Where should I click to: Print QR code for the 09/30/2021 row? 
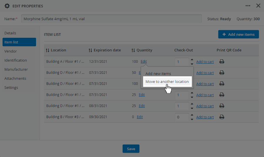point(222,117)
